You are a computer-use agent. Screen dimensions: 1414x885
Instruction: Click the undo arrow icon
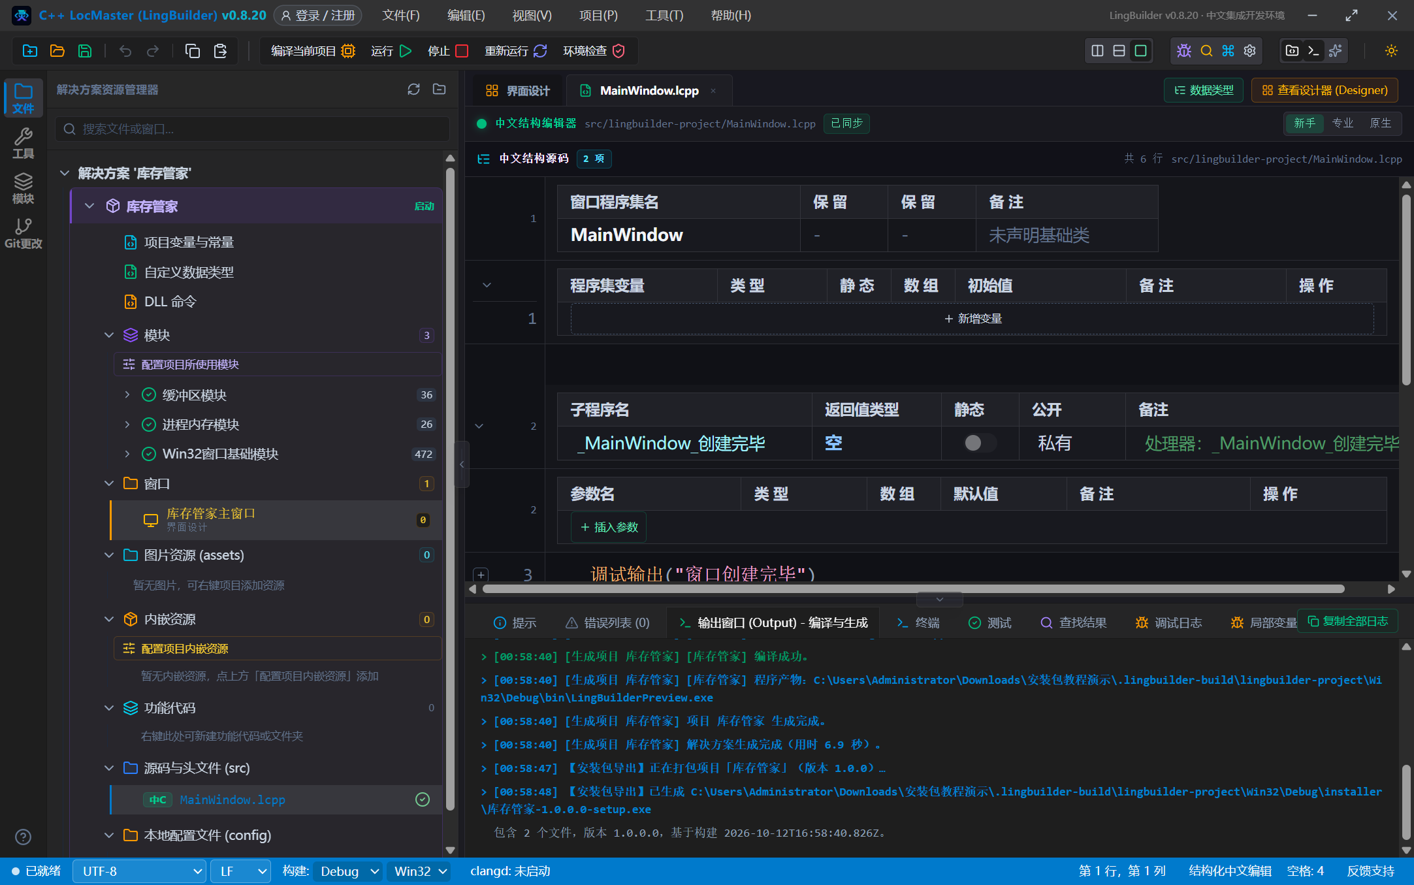125,51
